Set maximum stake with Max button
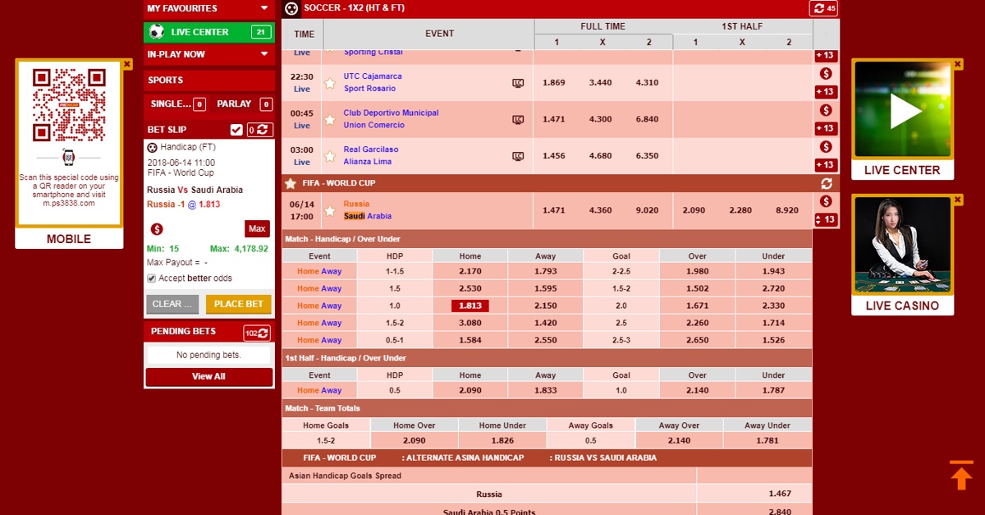Viewport: 985px width, 515px height. point(257,228)
